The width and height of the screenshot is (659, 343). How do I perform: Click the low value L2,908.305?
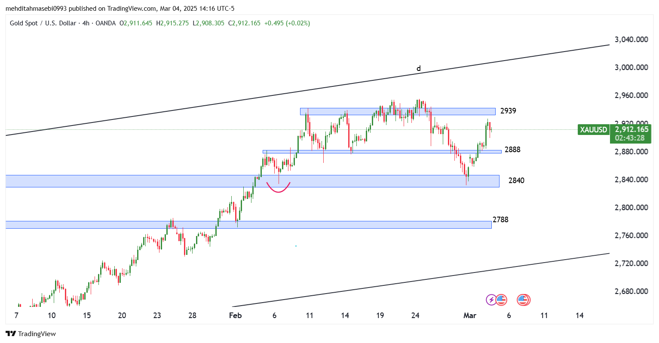[x=208, y=23]
